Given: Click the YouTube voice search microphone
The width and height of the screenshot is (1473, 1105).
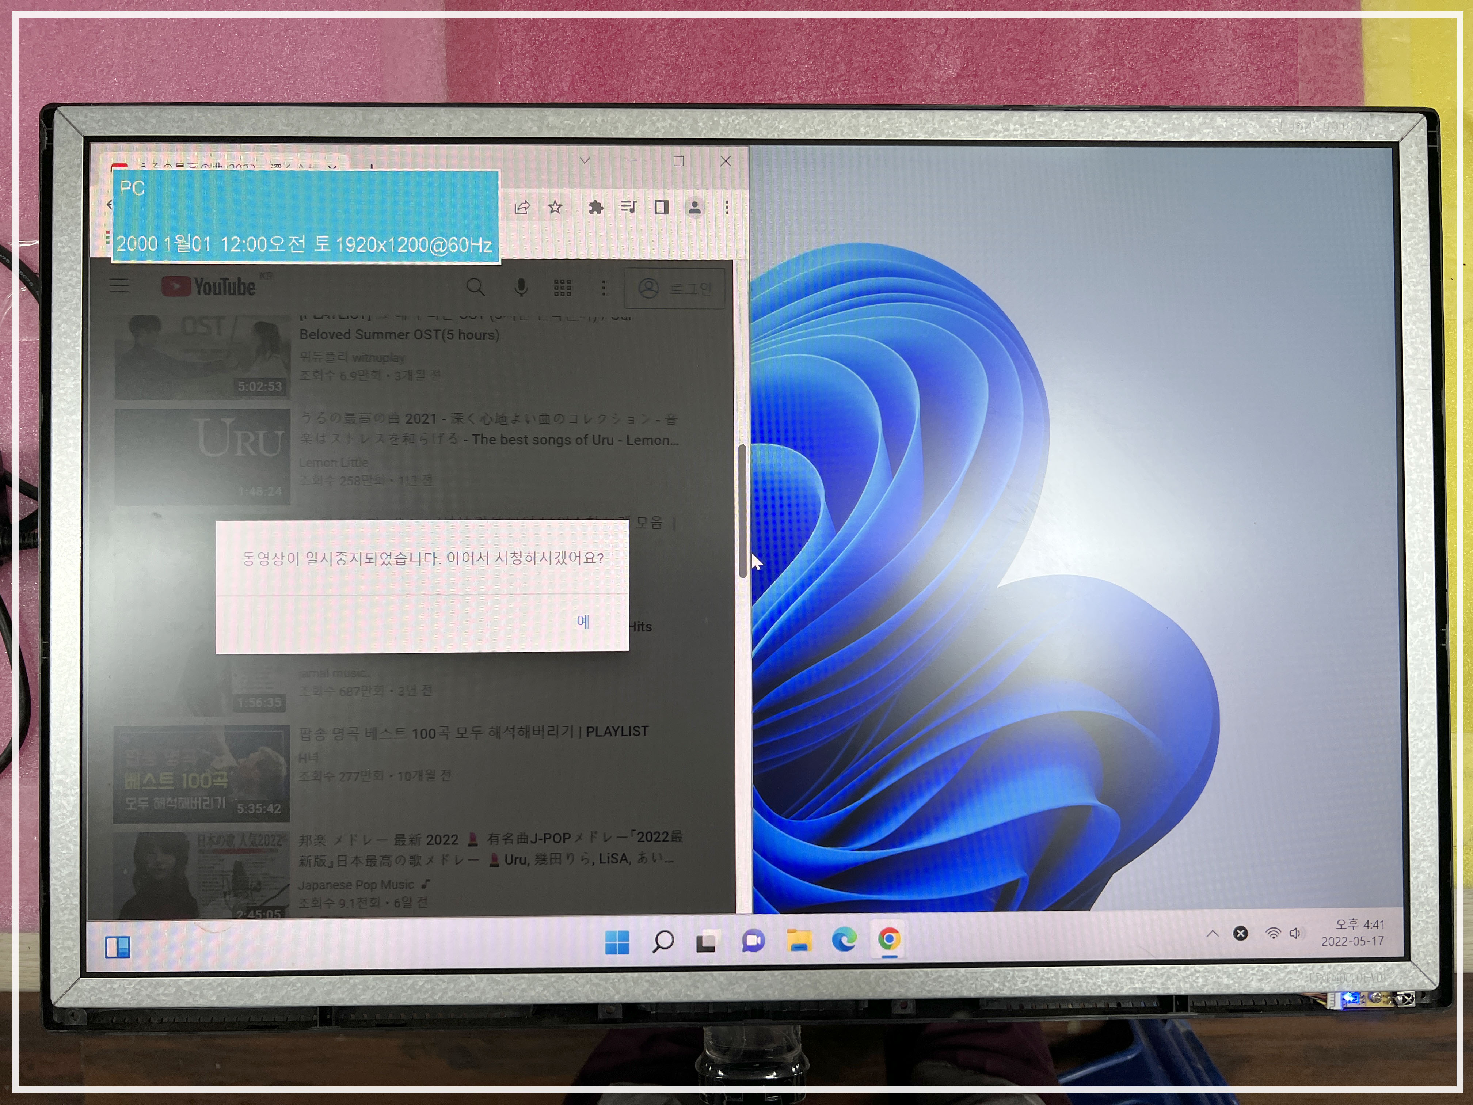Looking at the screenshot, I should tap(521, 287).
